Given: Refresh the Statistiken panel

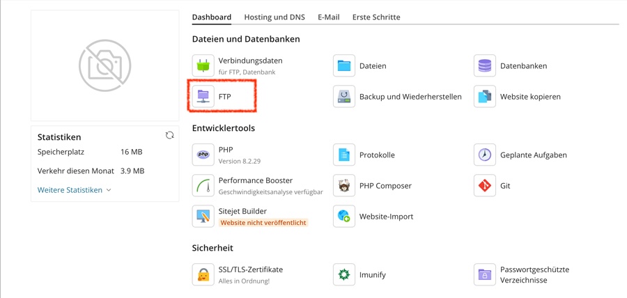Looking at the screenshot, I should point(169,135).
